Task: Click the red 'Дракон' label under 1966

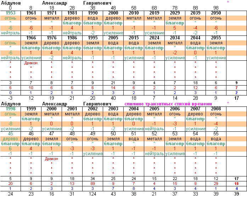Action: (x=31, y=63)
